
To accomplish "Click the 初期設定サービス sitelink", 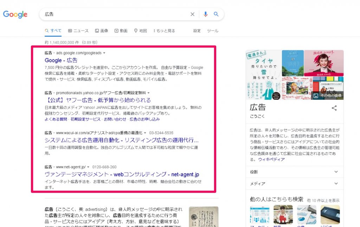I will point(85,119).
